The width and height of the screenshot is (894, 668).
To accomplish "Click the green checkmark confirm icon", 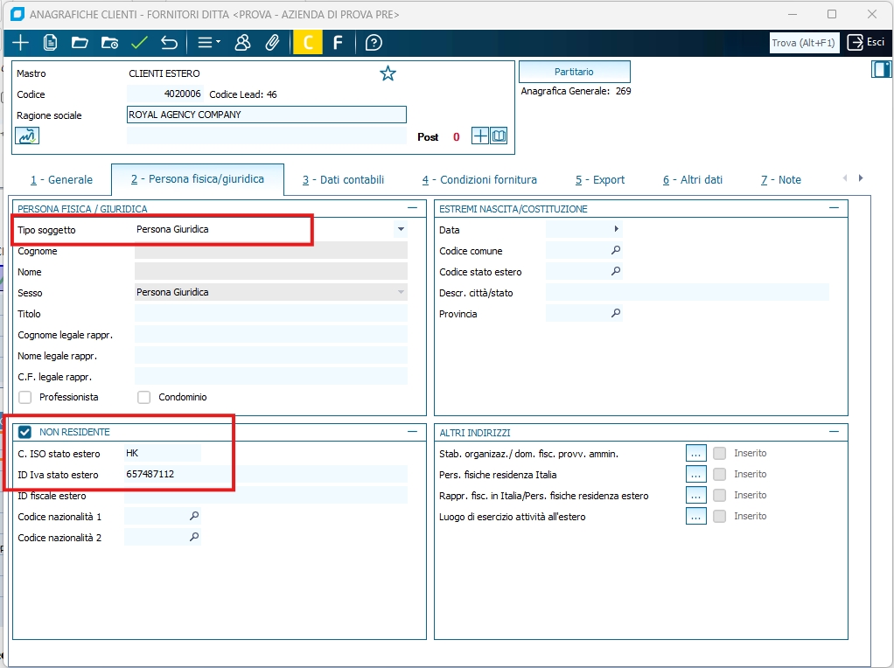I will coord(139,43).
